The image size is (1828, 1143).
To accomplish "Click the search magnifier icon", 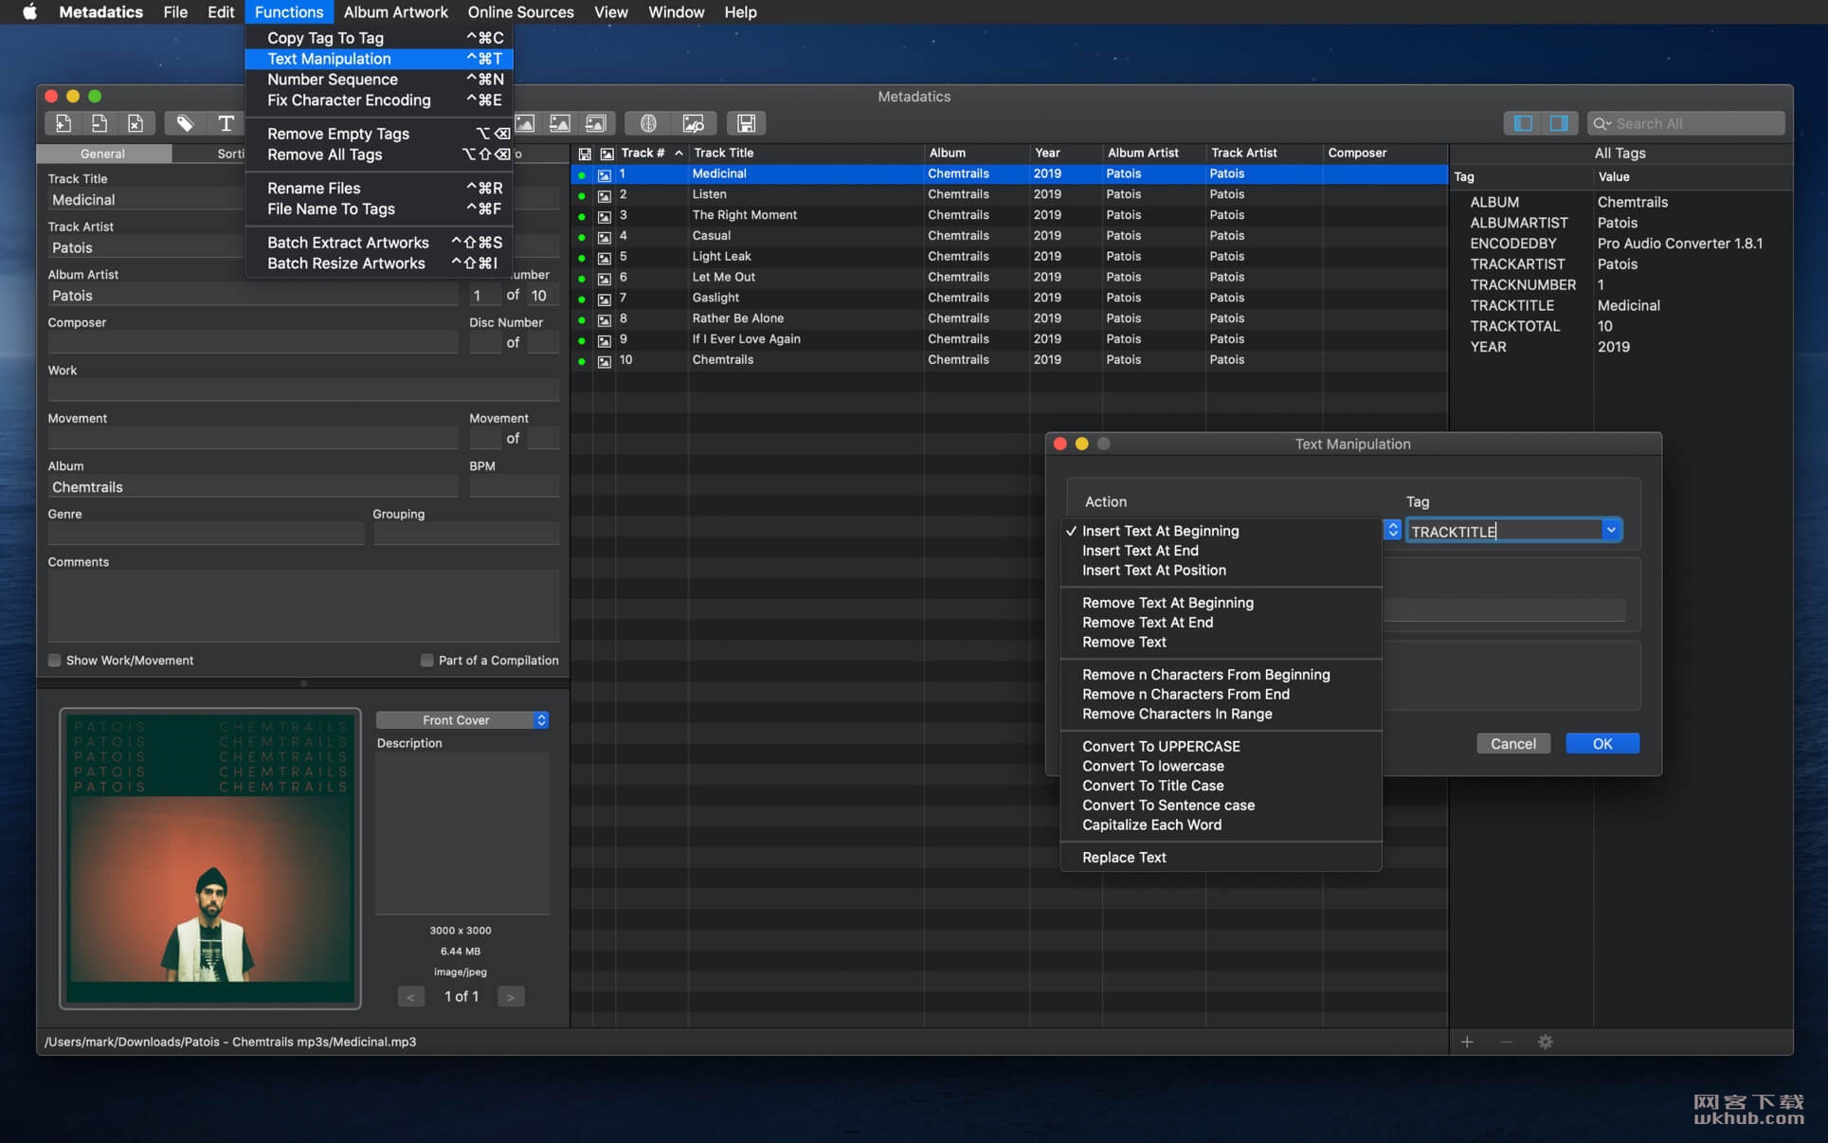I will click(1601, 123).
